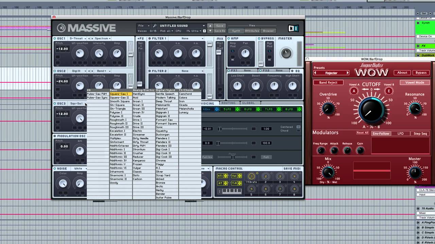This screenshot has width=435, height=244.
Task: Click the Mix section vertical fader handle
Action: pyautogui.click(x=219, y=53)
